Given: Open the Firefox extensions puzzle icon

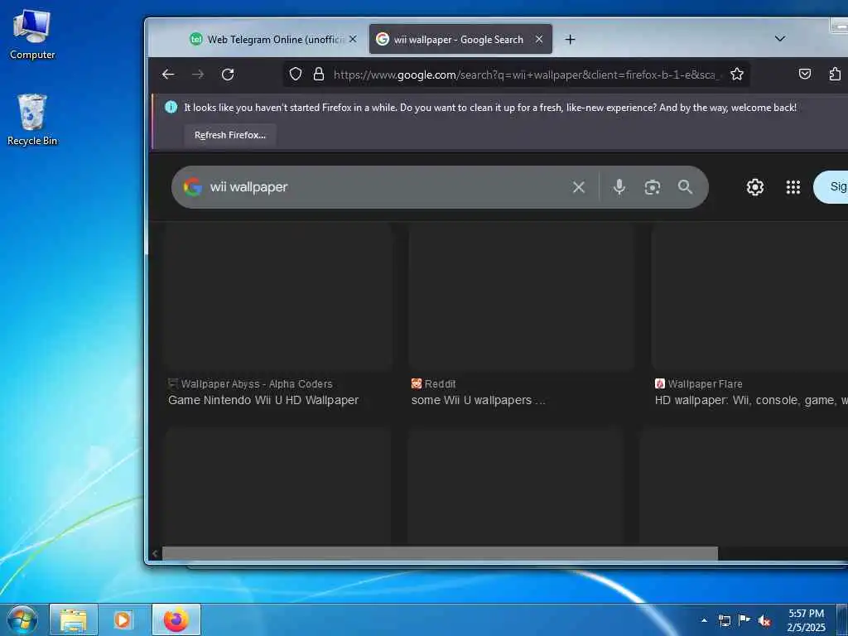Looking at the screenshot, I should (x=835, y=74).
